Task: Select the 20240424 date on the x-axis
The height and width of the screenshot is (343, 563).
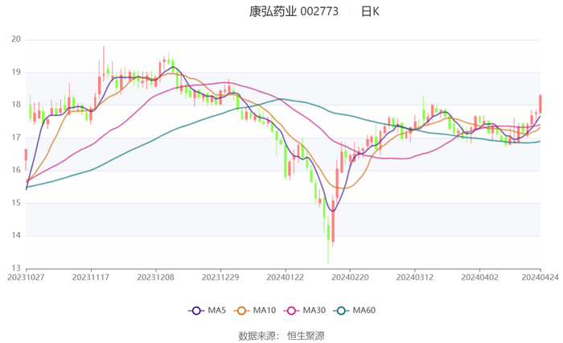Action: (540, 277)
